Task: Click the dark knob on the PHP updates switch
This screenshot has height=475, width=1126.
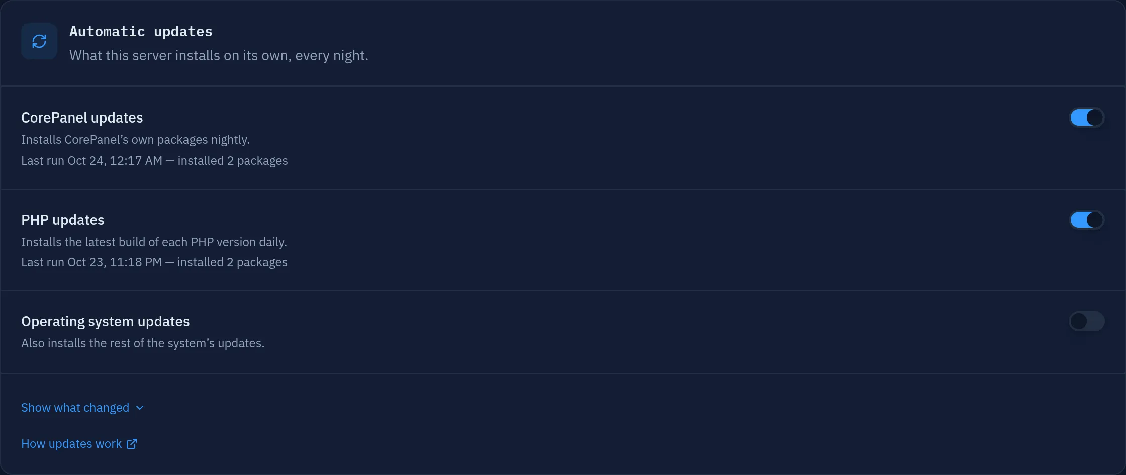Action: pos(1094,220)
